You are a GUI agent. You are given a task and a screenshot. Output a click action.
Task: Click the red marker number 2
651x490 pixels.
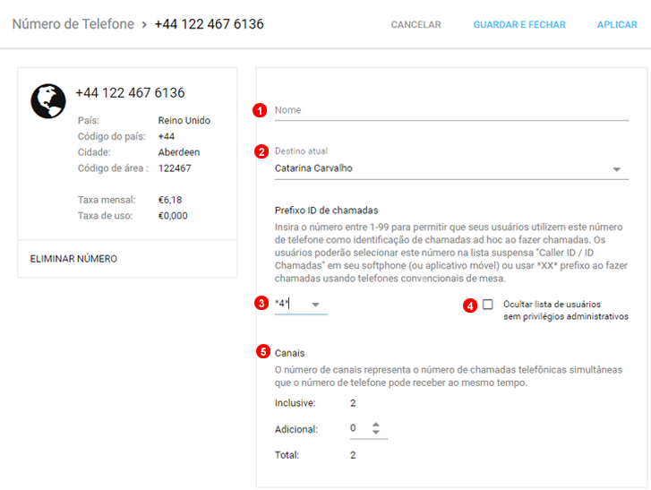261,151
